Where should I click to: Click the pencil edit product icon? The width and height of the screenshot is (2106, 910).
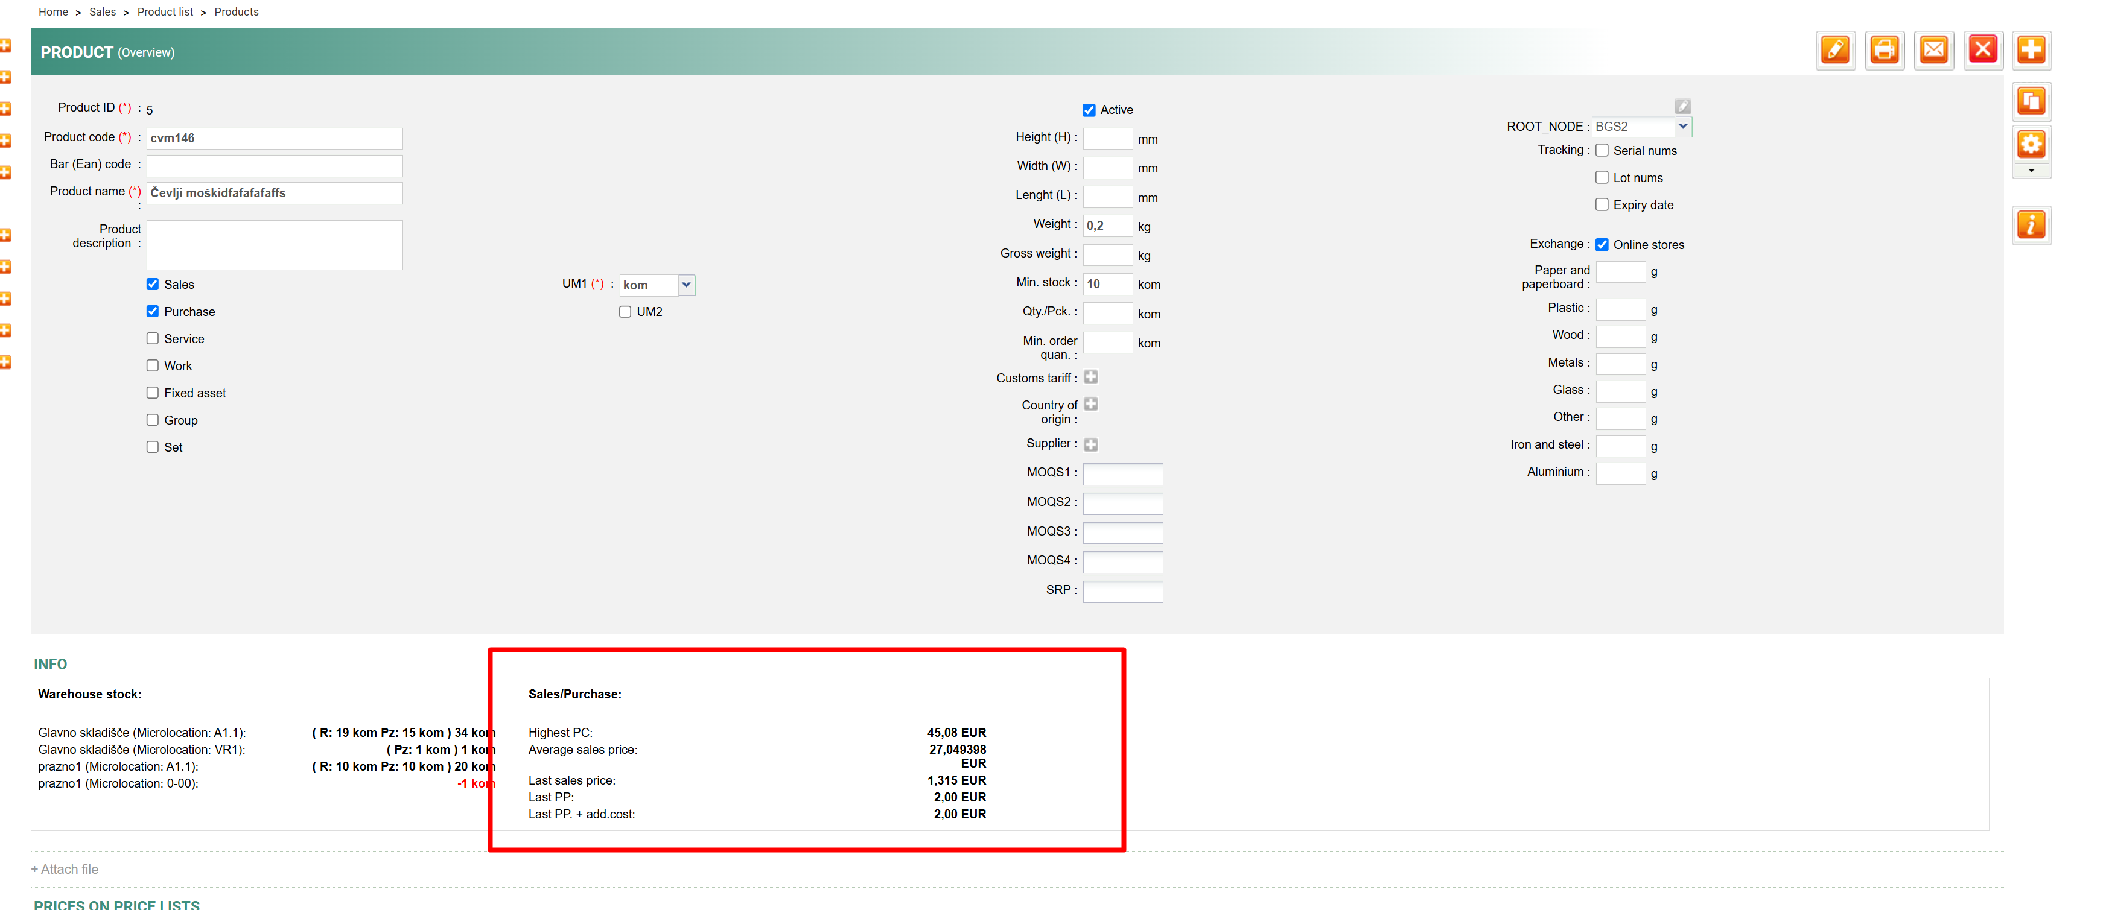click(1836, 51)
